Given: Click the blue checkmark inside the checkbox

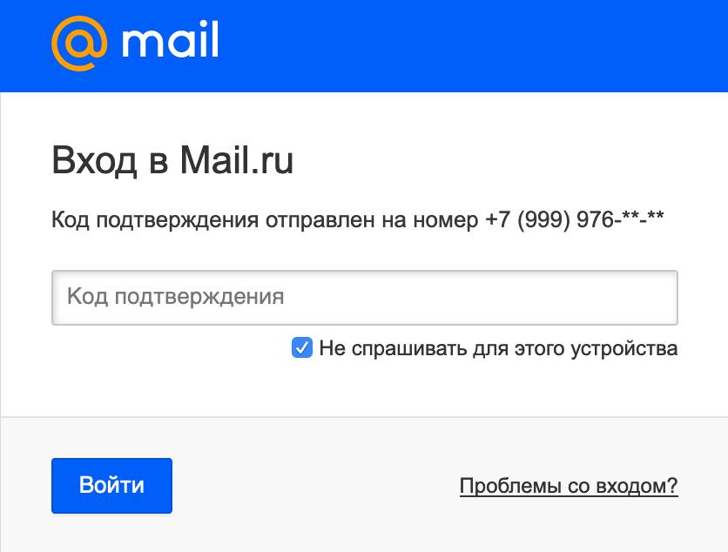Looking at the screenshot, I should click(x=302, y=347).
